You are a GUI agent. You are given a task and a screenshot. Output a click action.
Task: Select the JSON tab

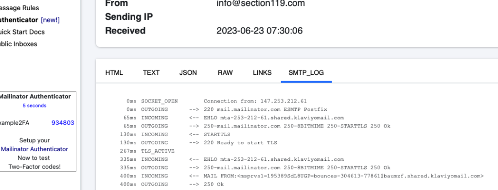(x=188, y=72)
